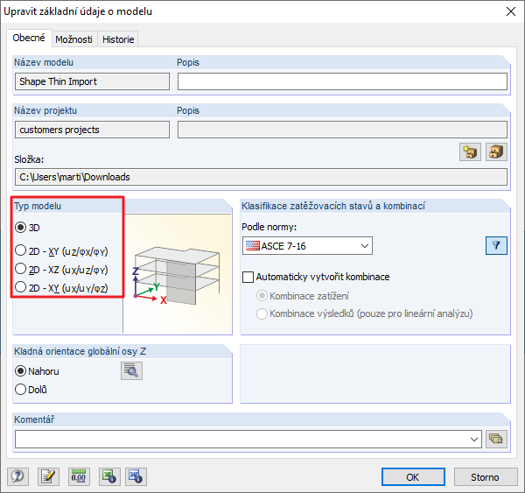Viewport: 525px width, 493px height.
Task: Choose Dolů for Z axis orientation
Action: coord(20,390)
